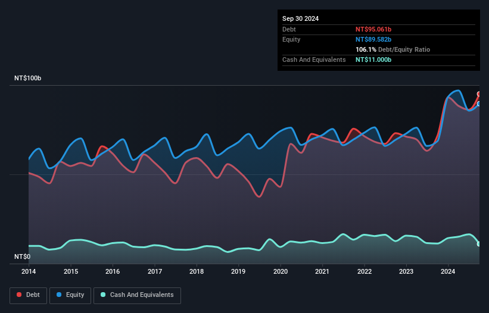Viewport: 489px width, 313px height.
Task: Click the NT$95.061b debt value
Action: (373, 29)
